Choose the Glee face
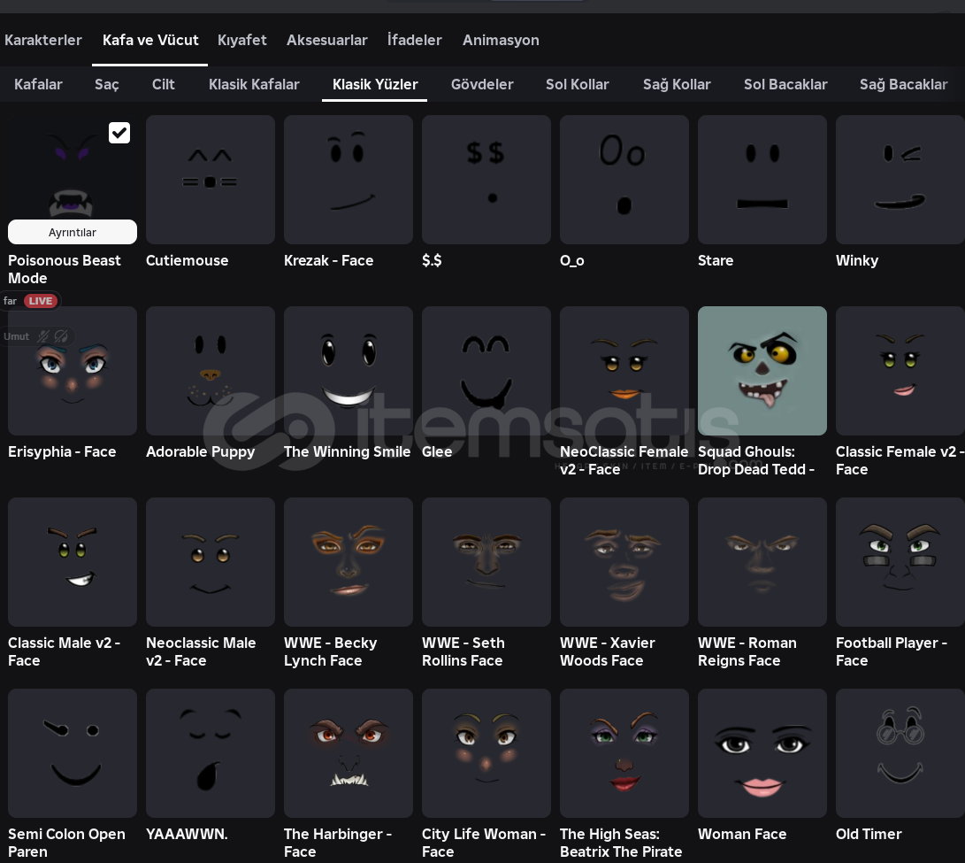The height and width of the screenshot is (863, 965). point(486,371)
